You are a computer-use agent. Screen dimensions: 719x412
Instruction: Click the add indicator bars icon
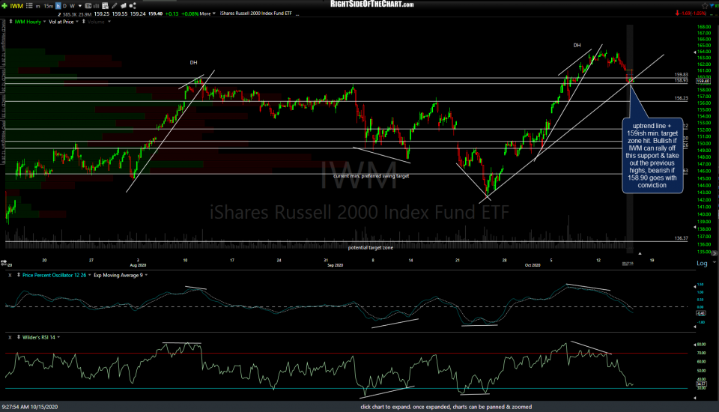[x=97, y=6]
